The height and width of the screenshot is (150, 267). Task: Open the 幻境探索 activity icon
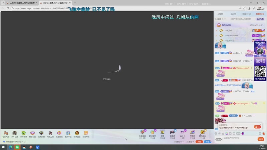coord(41,134)
